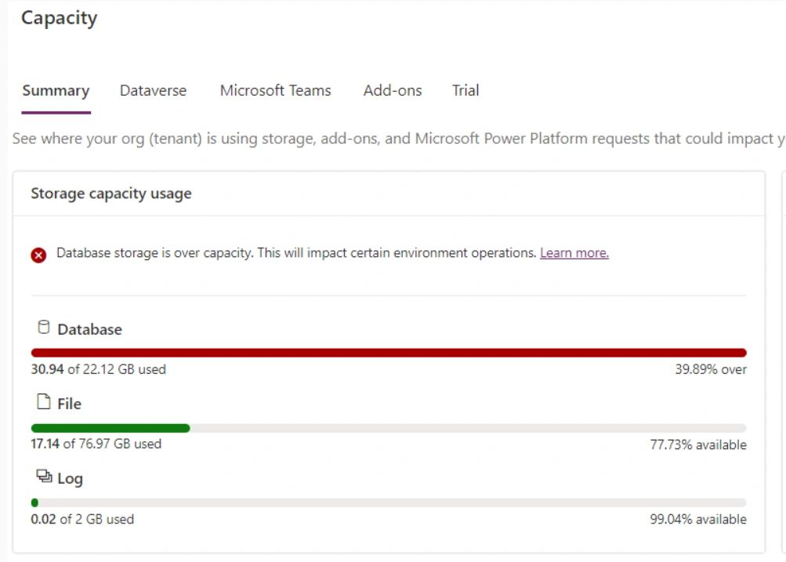Click the red Database usage bar
Image resolution: width=786 pixels, height=562 pixels.
click(389, 353)
